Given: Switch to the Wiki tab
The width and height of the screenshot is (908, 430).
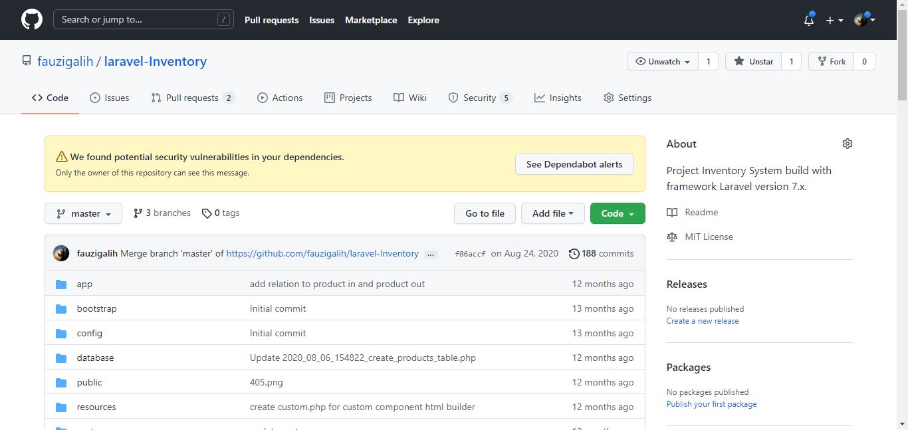Looking at the screenshot, I should click(410, 98).
